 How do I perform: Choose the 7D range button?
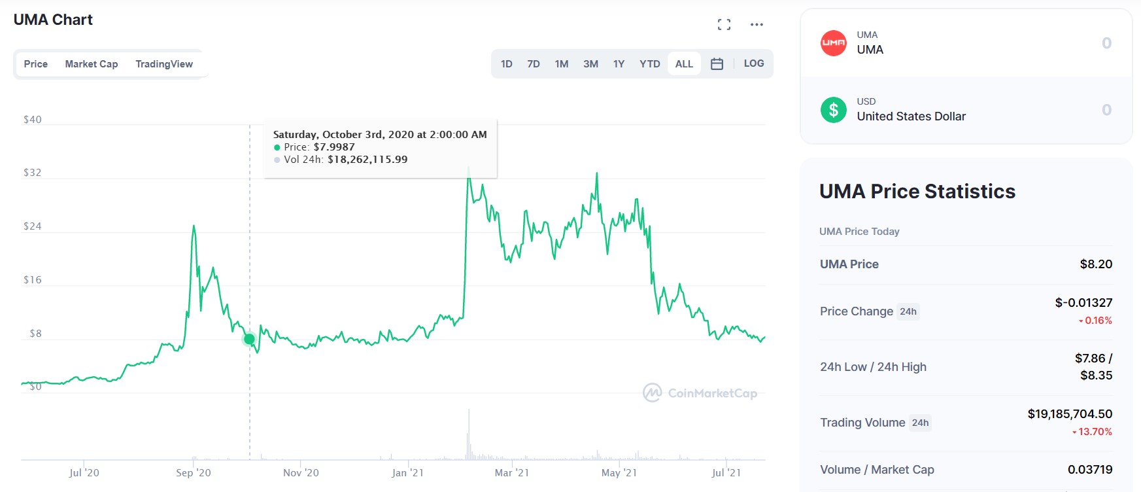tap(534, 64)
